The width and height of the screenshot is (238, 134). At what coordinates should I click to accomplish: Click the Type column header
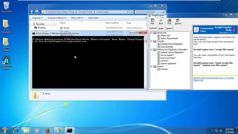point(129,23)
